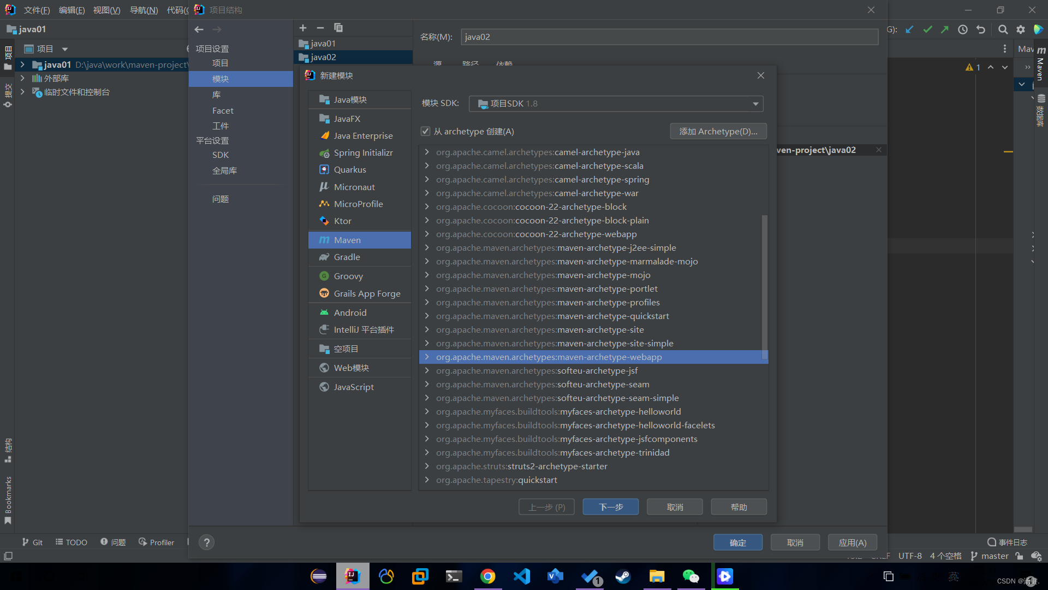Open 视图(V) menu
1048x590 pixels.
click(x=106, y=10)
